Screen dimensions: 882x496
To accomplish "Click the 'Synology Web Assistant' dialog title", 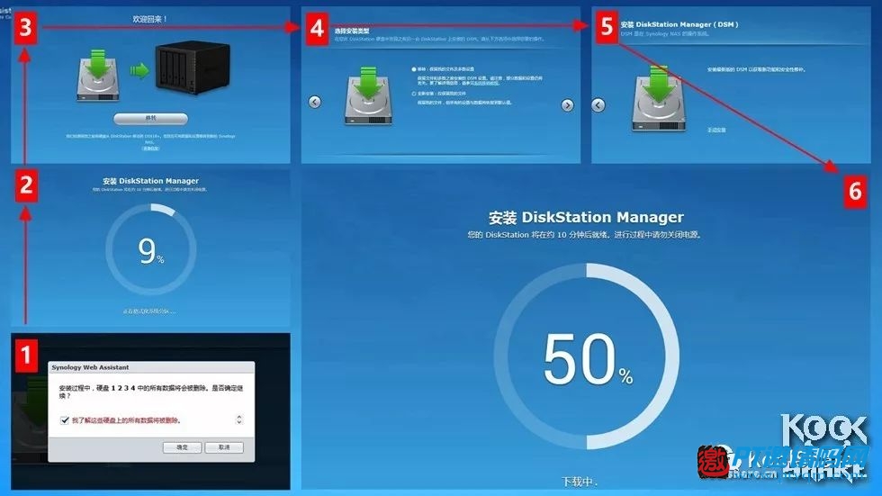I will [90, 367].
